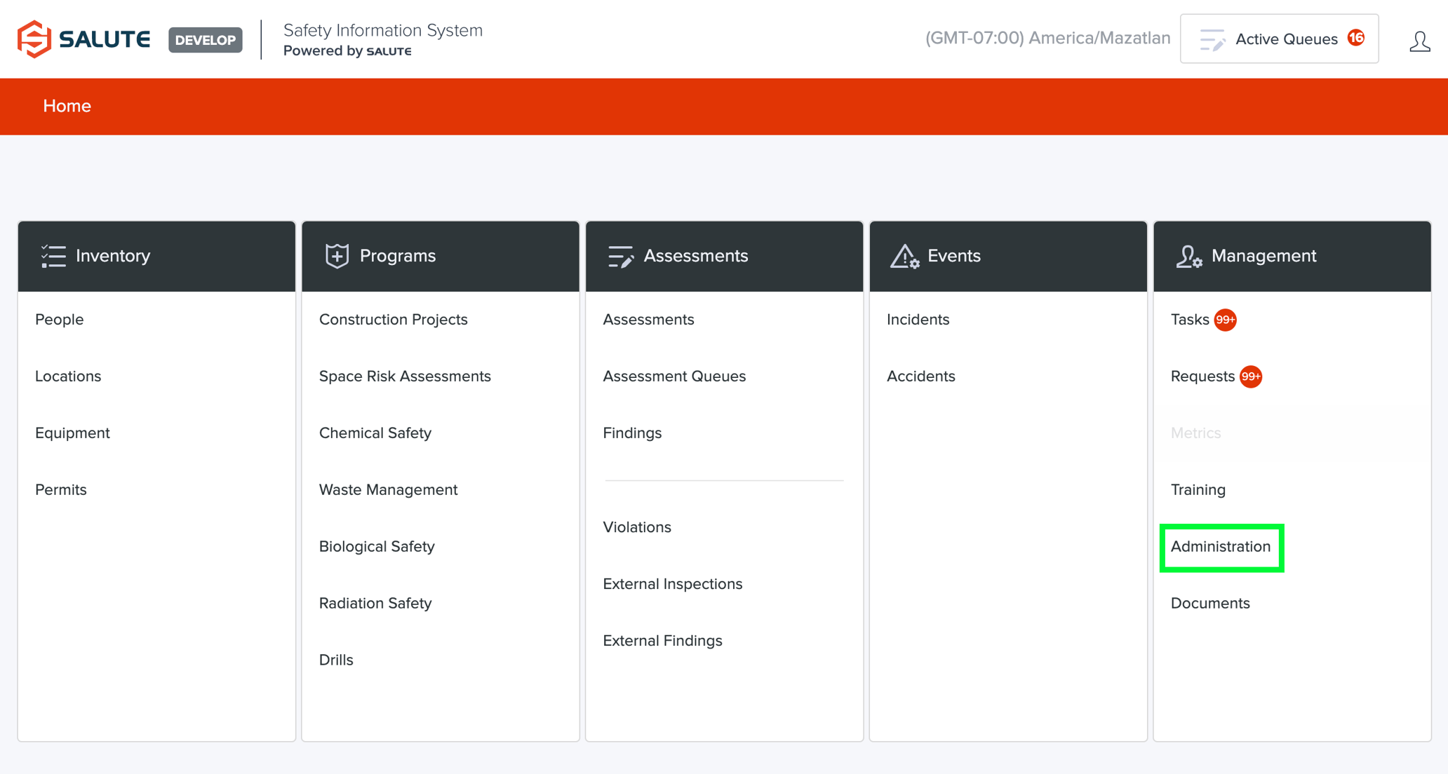Click the Programs shield icon

(337, 256)
